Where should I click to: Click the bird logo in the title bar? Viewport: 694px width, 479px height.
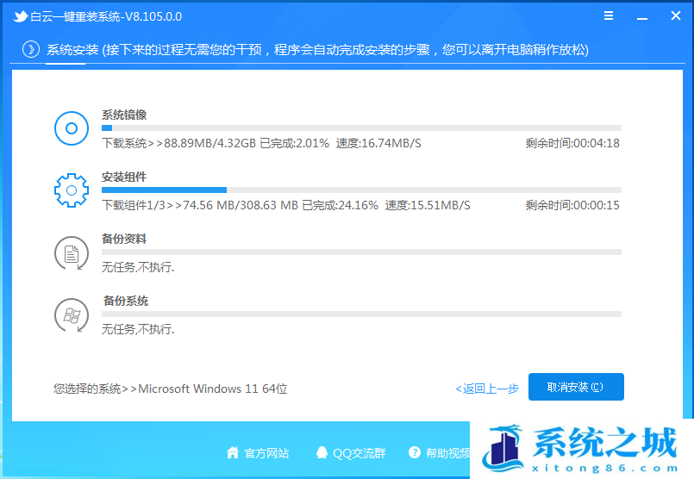tap(21, 17)
